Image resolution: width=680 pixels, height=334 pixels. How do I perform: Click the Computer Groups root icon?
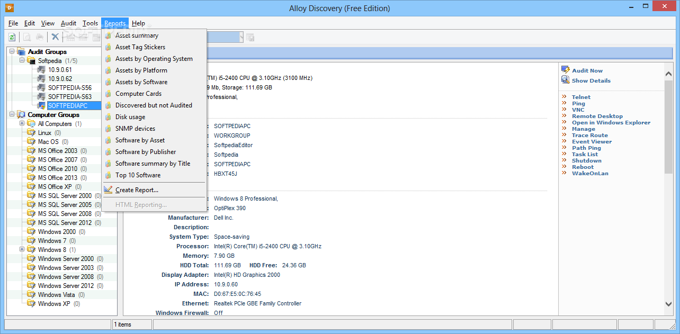pos(21,115)
